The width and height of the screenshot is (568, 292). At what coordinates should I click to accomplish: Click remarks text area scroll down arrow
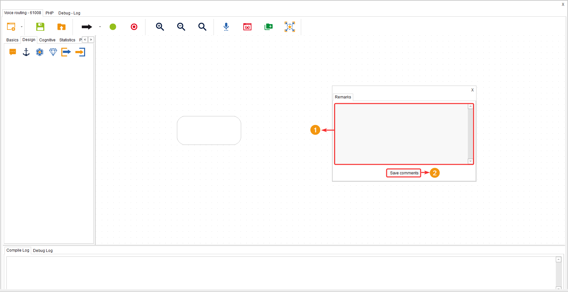[x=470, y=161]
